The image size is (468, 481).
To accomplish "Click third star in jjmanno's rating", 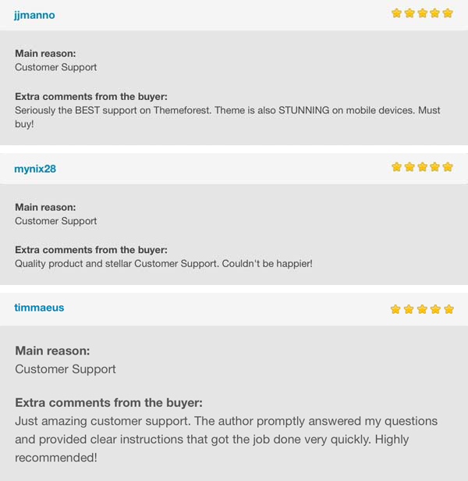I will pos(422,13).
